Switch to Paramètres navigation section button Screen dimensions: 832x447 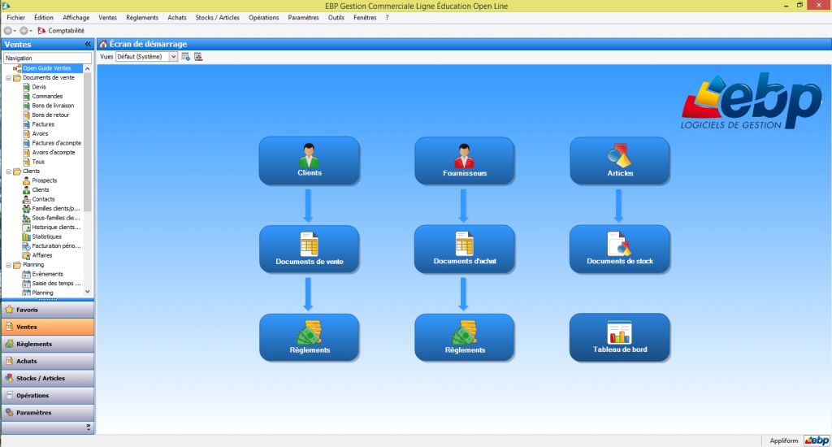pyautogui.click(x=48, y=413)
